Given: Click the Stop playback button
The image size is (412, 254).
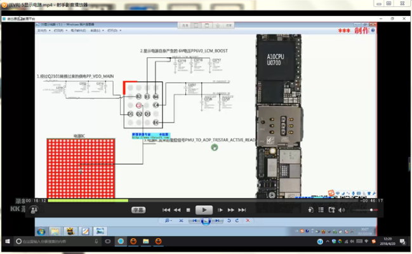Looking at the screenshot, I should (188, 210).
